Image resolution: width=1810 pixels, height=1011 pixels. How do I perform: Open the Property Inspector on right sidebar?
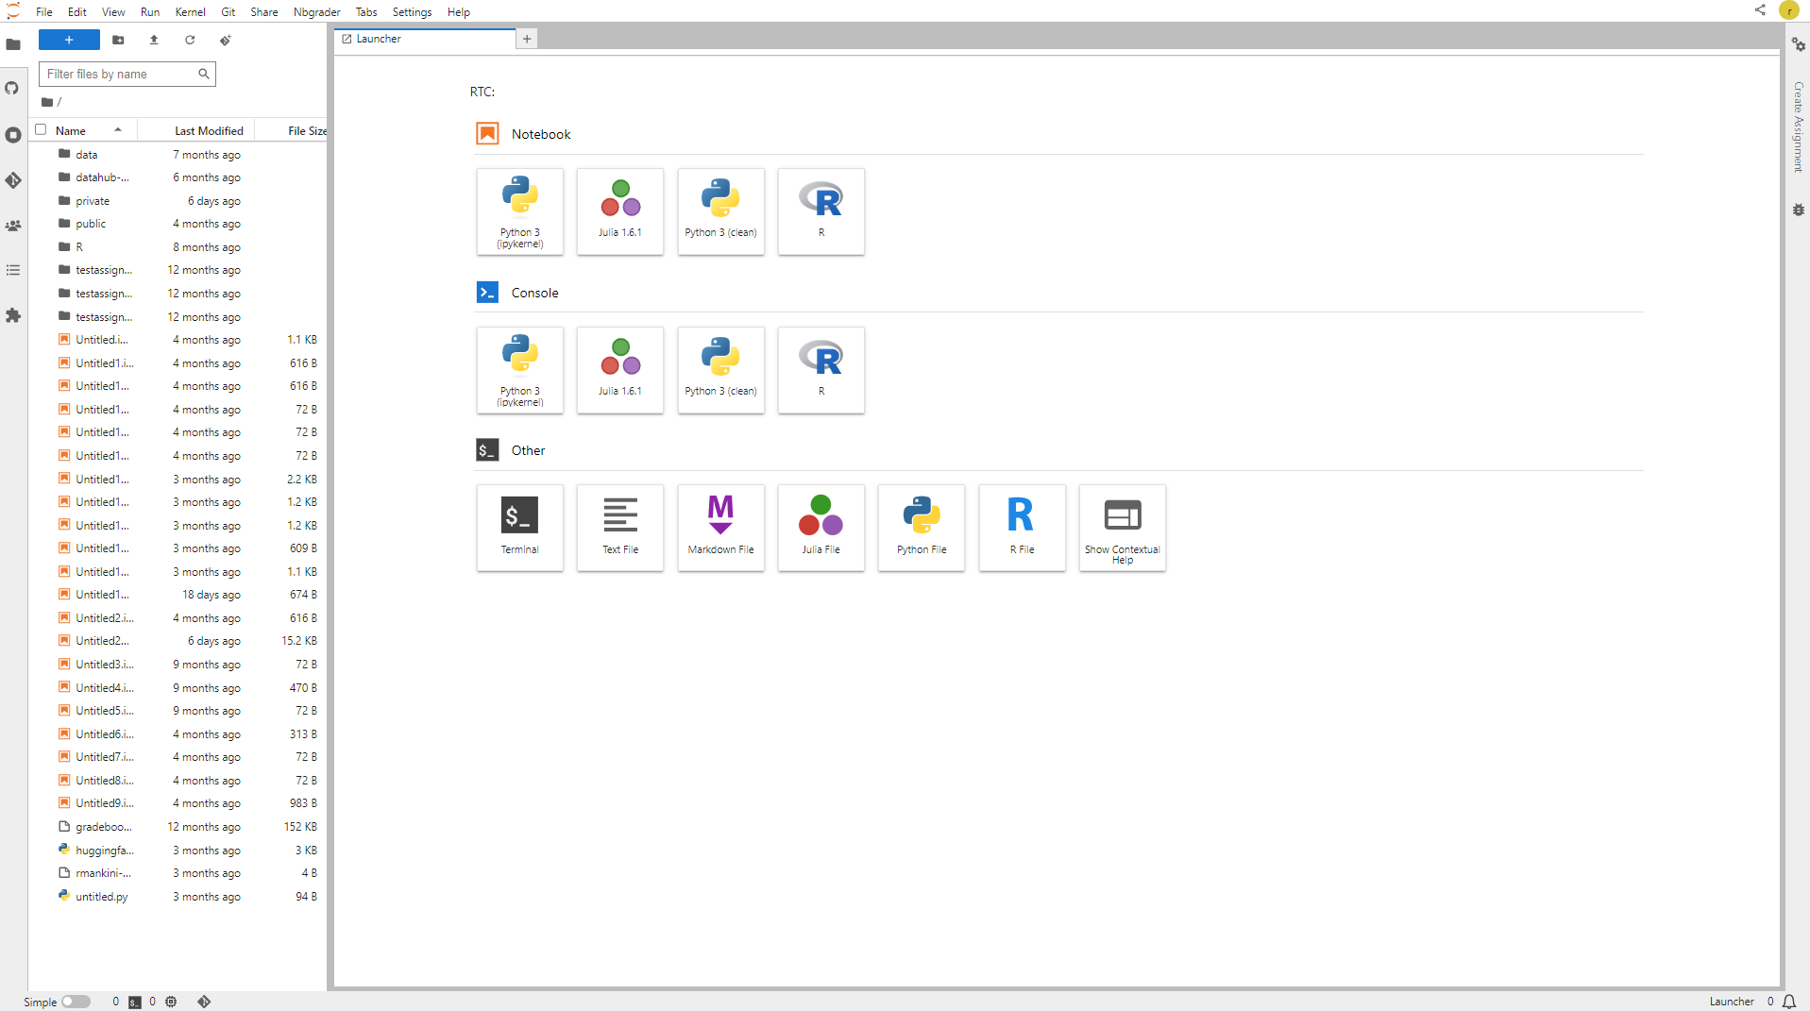coord(1798,44)
